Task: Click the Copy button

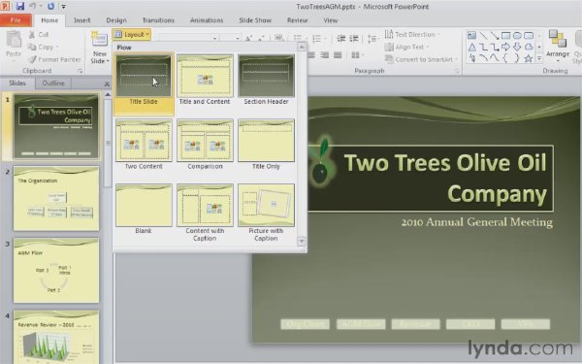Action: (43, 47)
